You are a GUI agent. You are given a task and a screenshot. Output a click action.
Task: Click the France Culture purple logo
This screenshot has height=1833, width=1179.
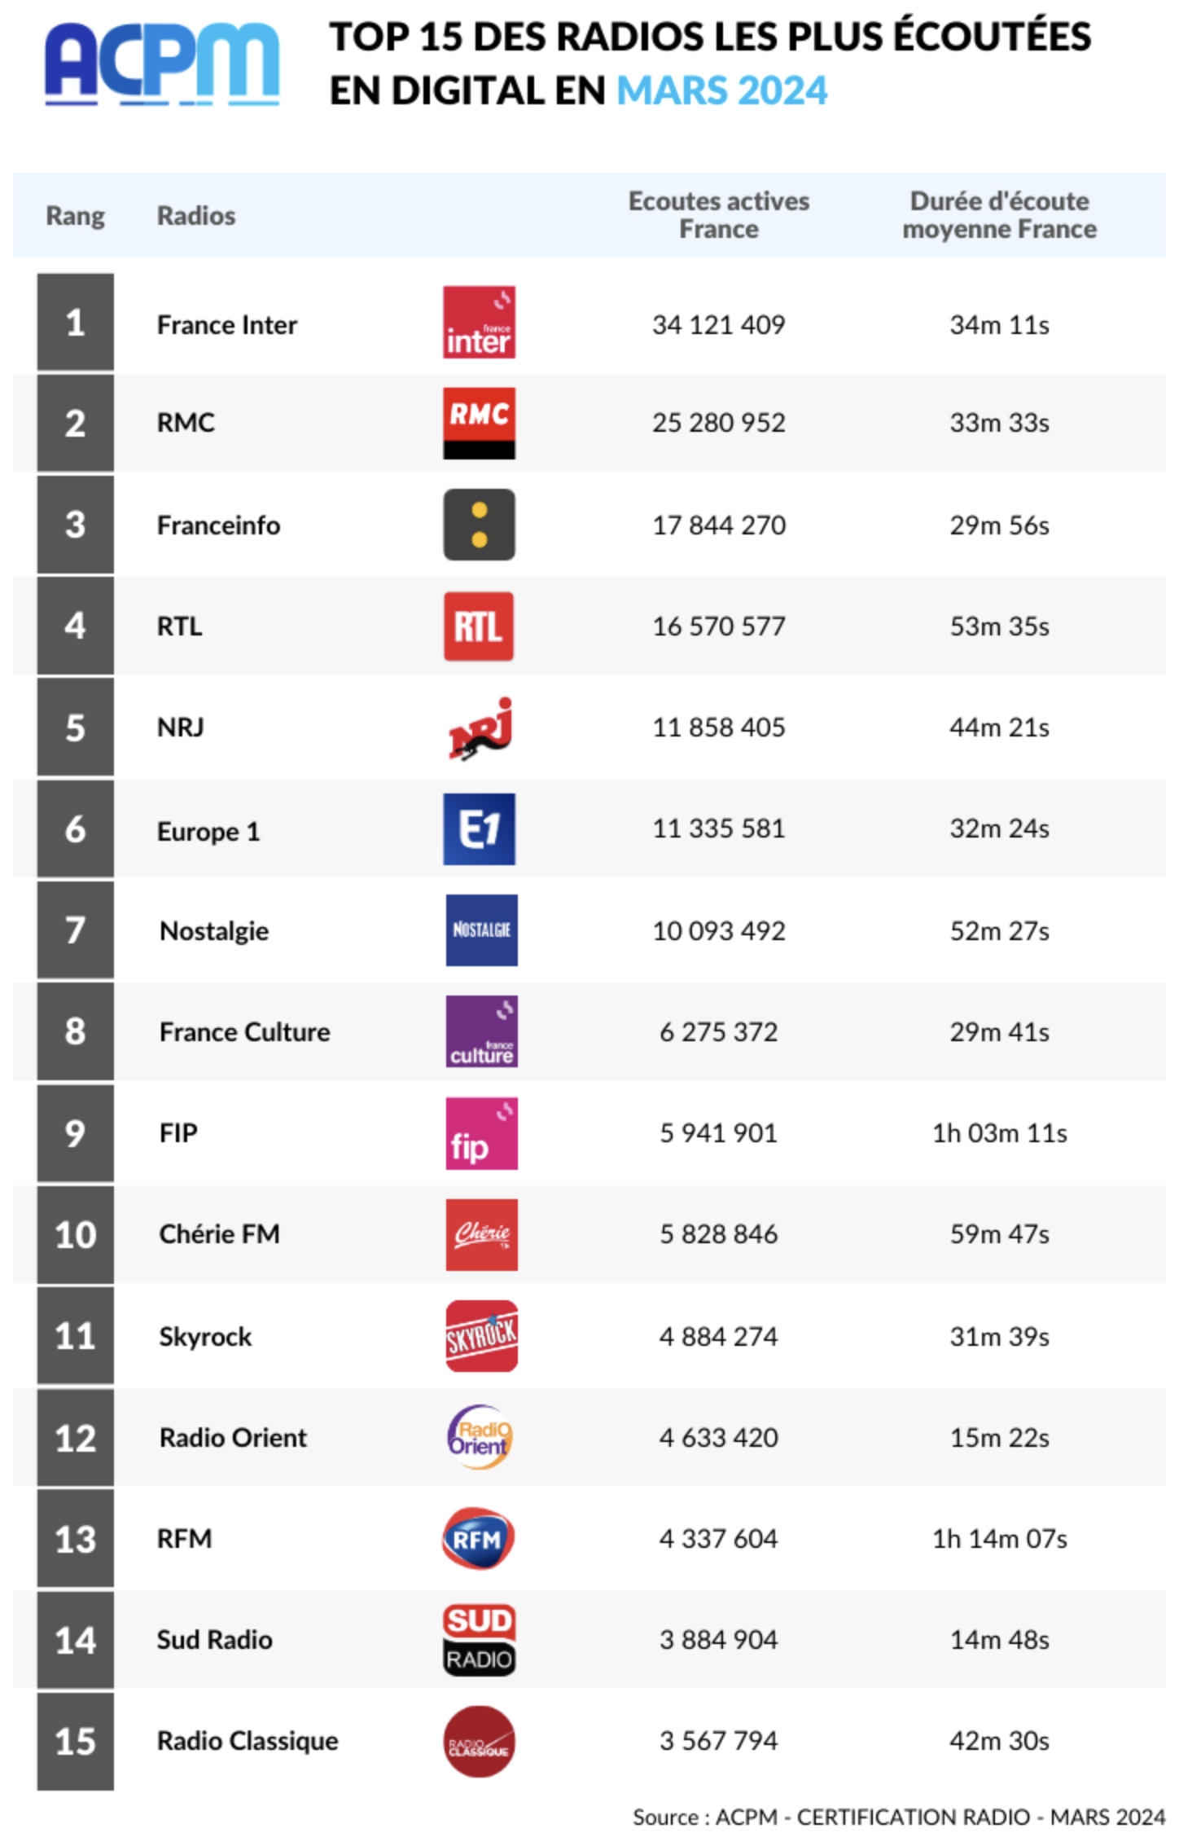(x=481, y=1031)
